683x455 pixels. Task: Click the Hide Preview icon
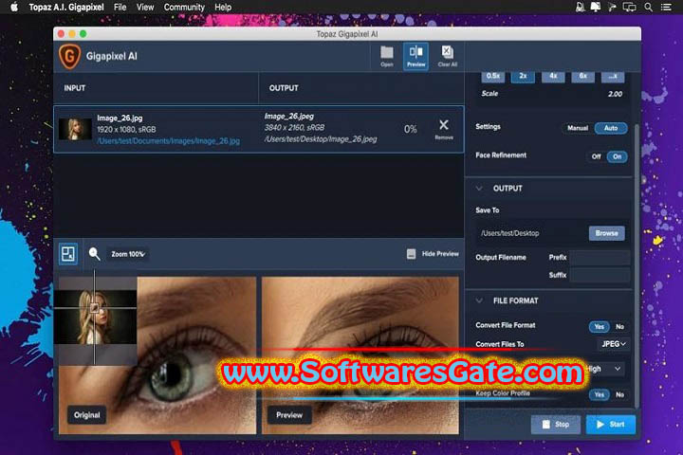pos(411,254)
